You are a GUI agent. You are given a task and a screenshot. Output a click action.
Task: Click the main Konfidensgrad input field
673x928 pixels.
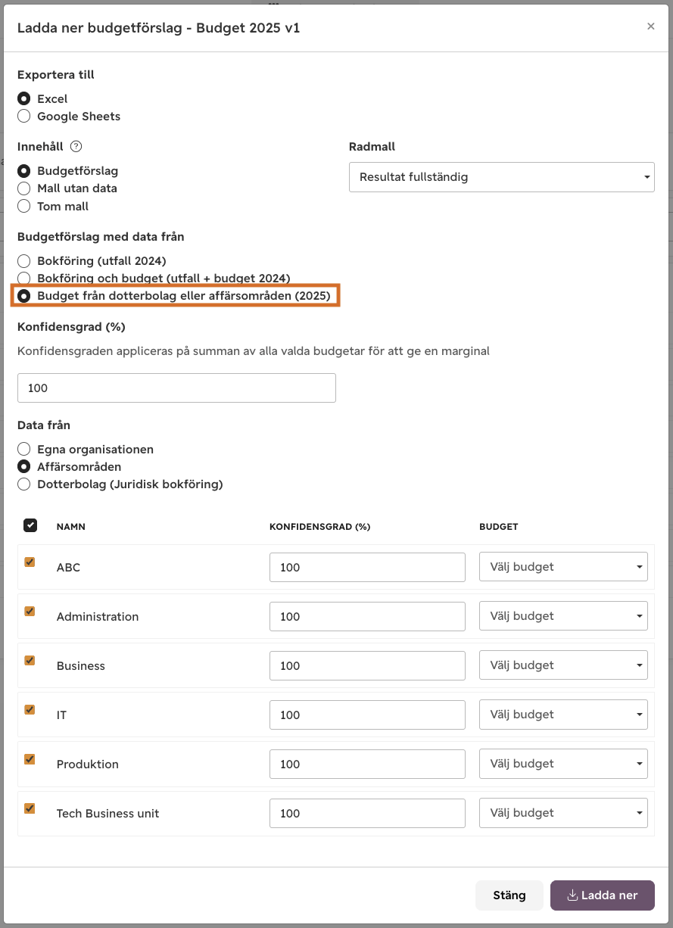tap(176, 388)
